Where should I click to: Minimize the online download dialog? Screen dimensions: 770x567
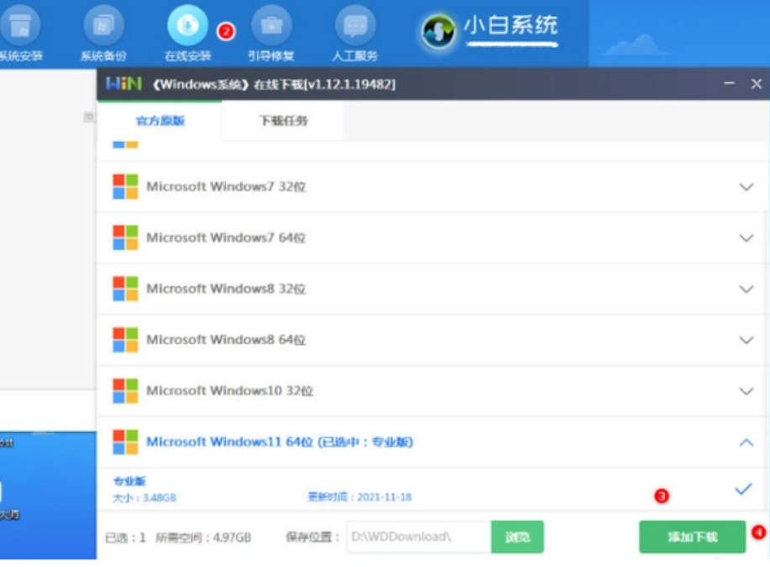(x=729, y=84)
